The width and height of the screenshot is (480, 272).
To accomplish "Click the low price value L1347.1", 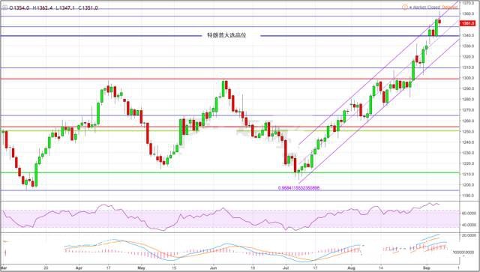I will click(65, 8).
